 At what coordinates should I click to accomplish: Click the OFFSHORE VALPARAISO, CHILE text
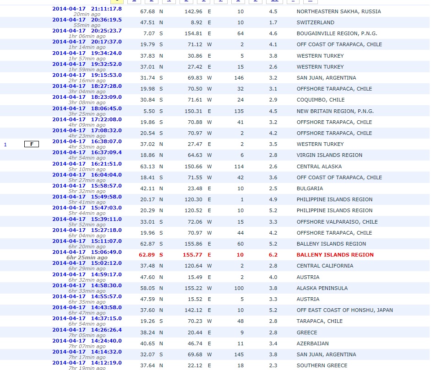[337, 222]
